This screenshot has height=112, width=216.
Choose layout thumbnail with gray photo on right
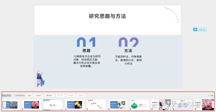tap(161, 105)
